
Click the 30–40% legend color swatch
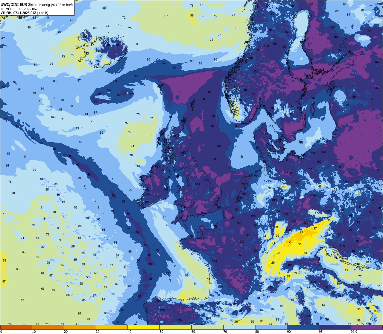click(112, 327)
